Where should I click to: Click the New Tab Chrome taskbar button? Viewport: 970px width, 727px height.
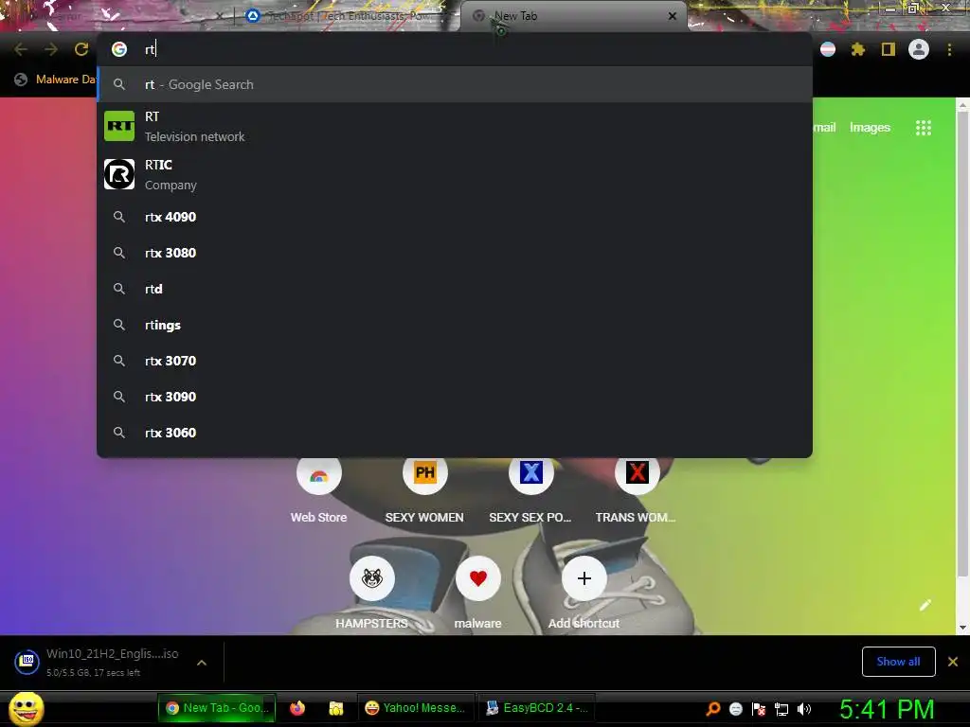(217, 708)
